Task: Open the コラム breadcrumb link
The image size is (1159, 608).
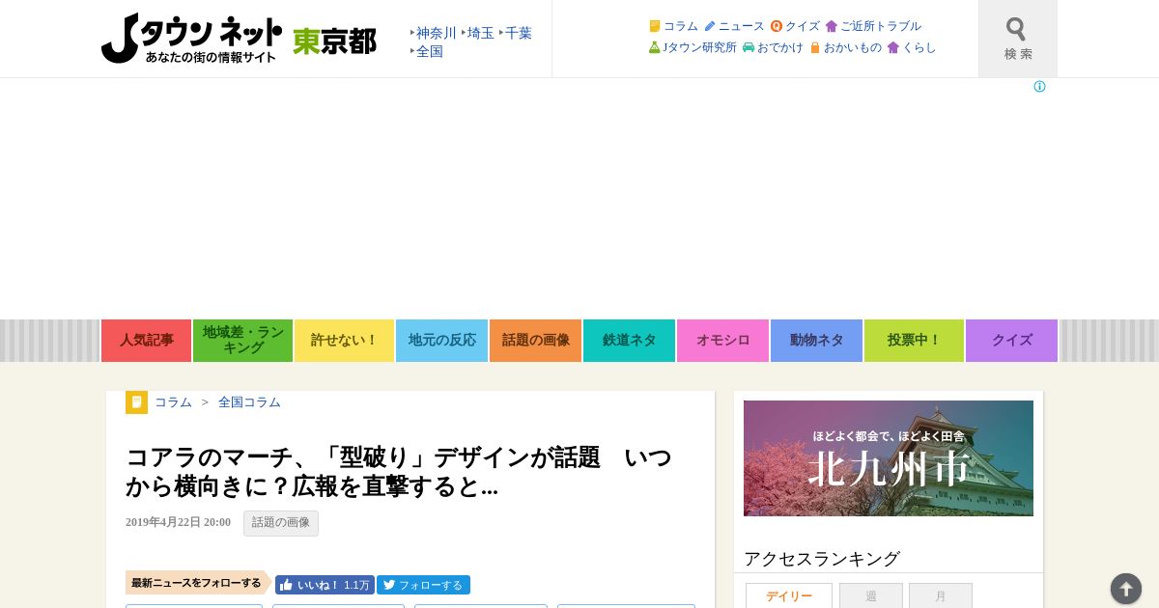Action: [173, 402]
